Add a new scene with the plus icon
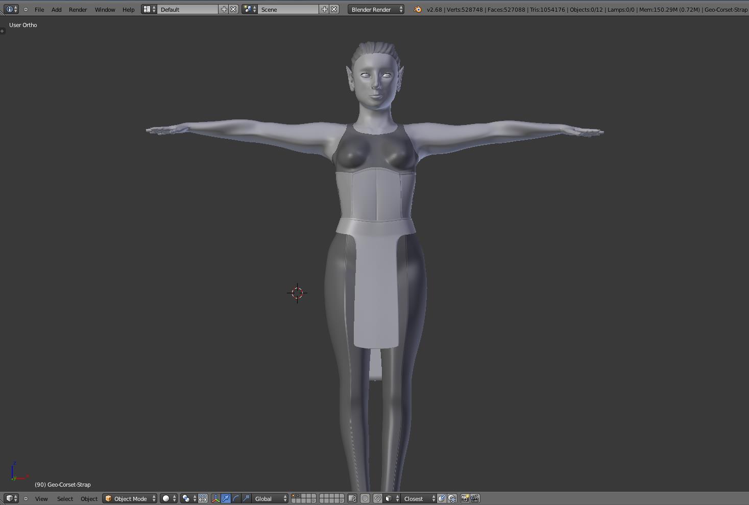Image resolution: width=749 pixels, height=505 pixels. click(324, 9)
